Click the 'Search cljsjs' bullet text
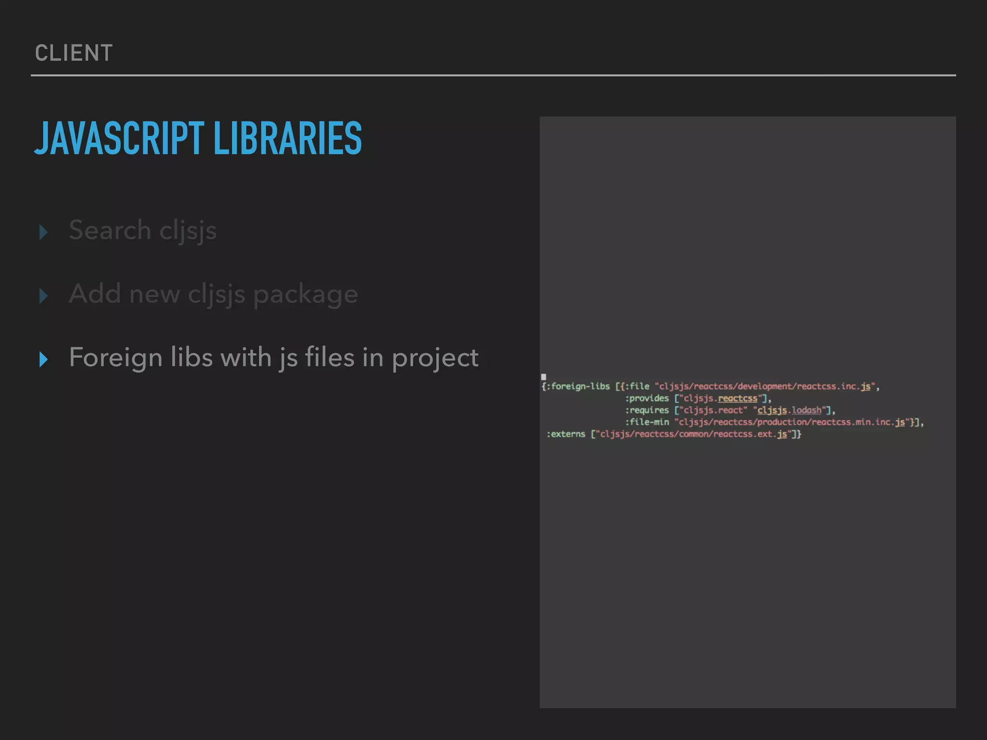Screen dimensions: 987x740 tap(143, 230)
